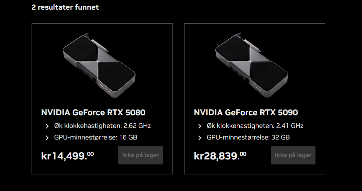362x191 pixels.
Task: Open the RTX 5090 graphics card image
Action: point(252,64)
